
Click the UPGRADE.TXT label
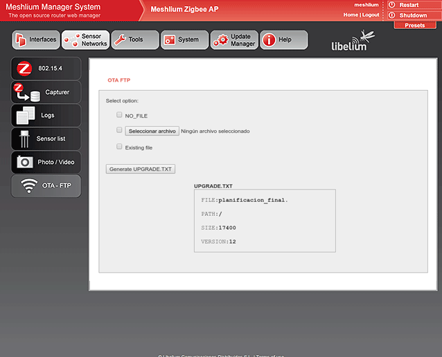(x=213, y=186)
